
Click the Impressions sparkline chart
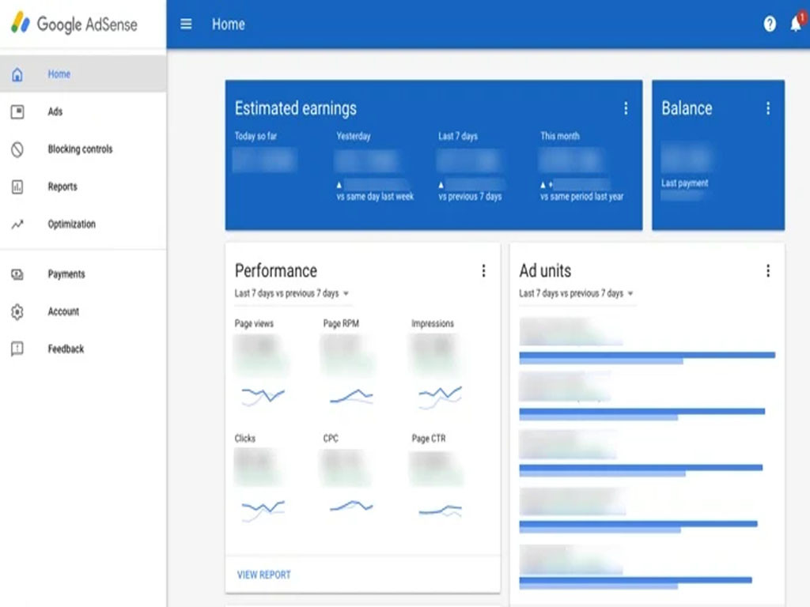coord(440,397)
